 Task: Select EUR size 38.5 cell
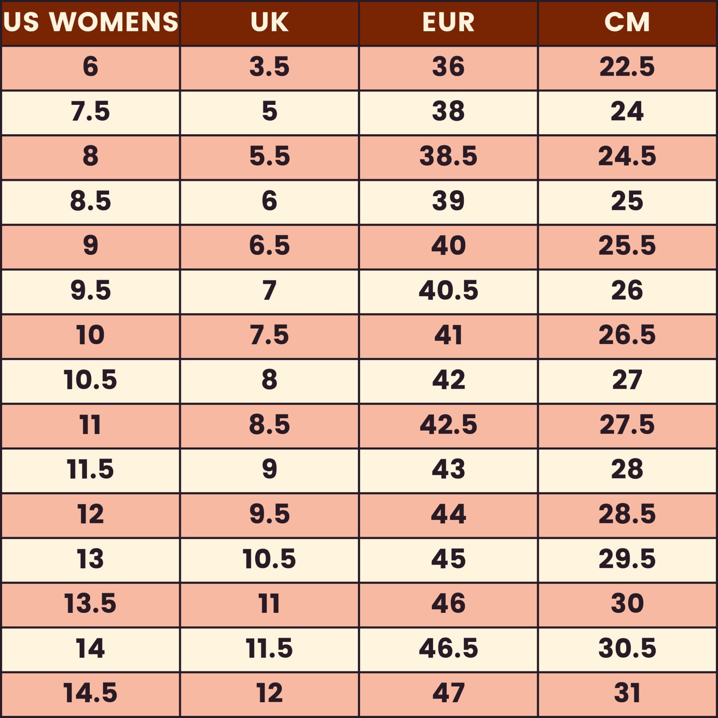tap(448, 157)
